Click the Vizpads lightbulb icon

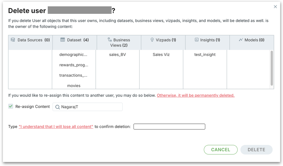(x=152, y=40)
